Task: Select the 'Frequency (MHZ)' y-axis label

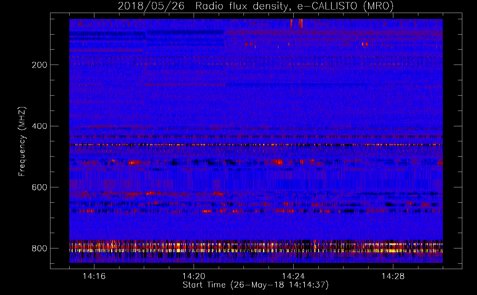Action: (x=22, y=141)
